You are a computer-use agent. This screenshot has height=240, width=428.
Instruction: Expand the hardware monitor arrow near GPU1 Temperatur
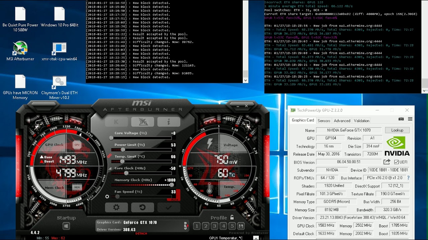256,238
